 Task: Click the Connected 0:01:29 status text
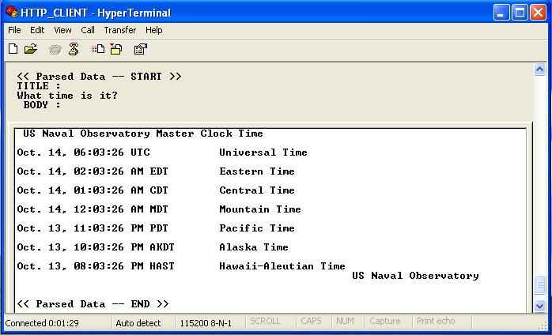42,323
